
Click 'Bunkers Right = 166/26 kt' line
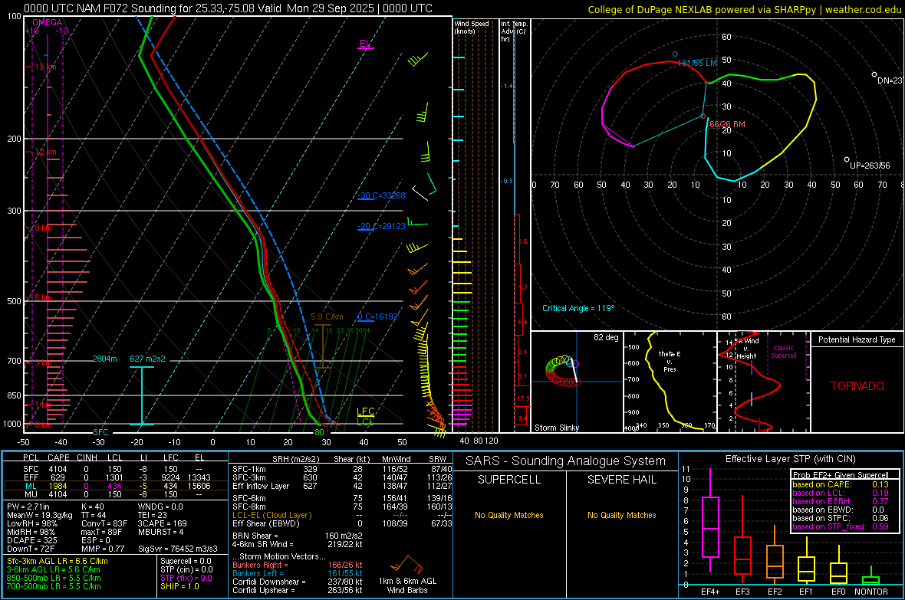(x=298, y=565)
